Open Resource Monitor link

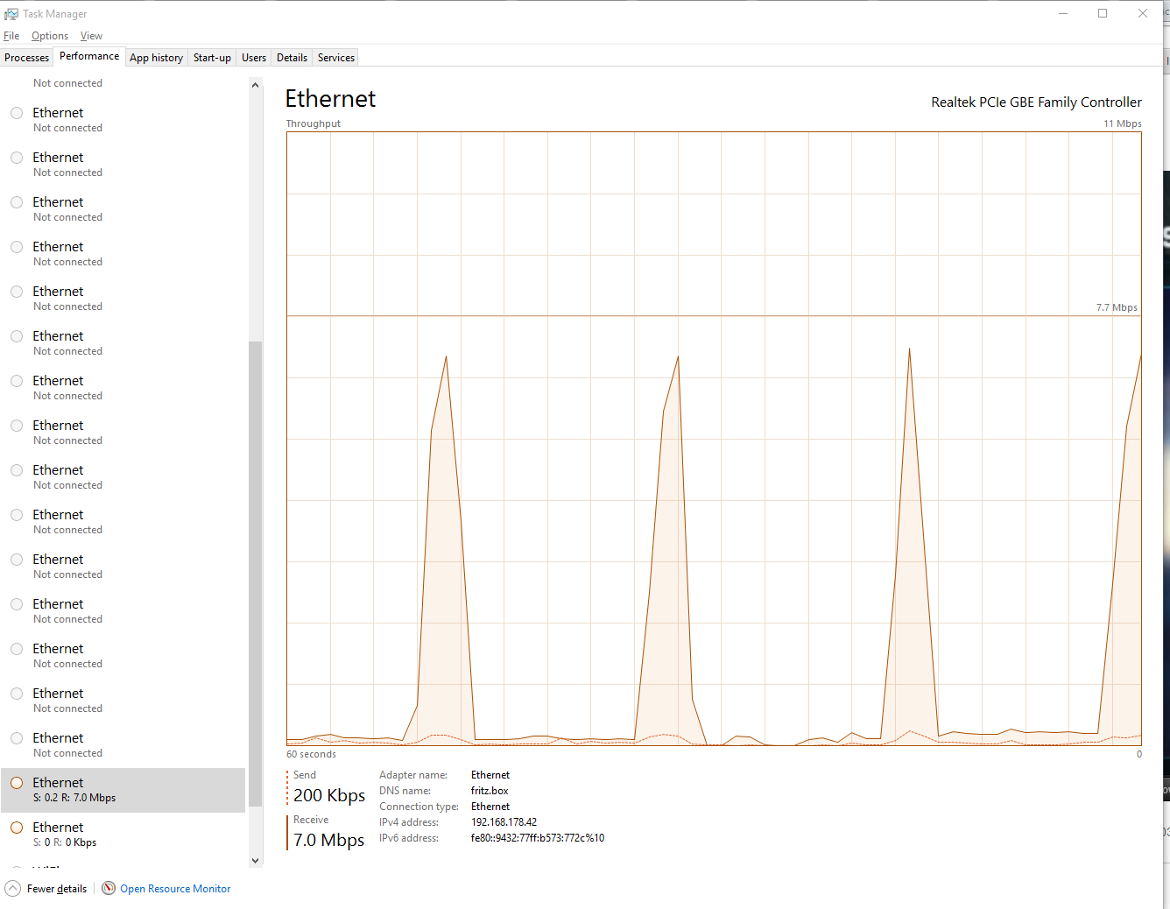point(175,889)
